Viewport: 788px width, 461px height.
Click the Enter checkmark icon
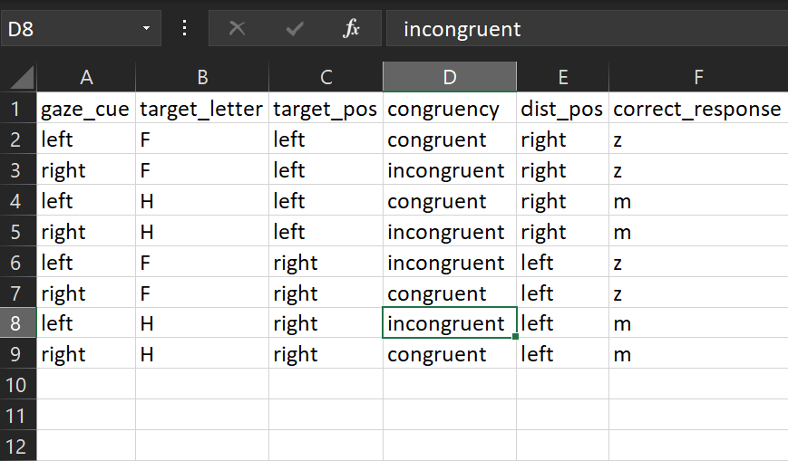tap(294, 29)
